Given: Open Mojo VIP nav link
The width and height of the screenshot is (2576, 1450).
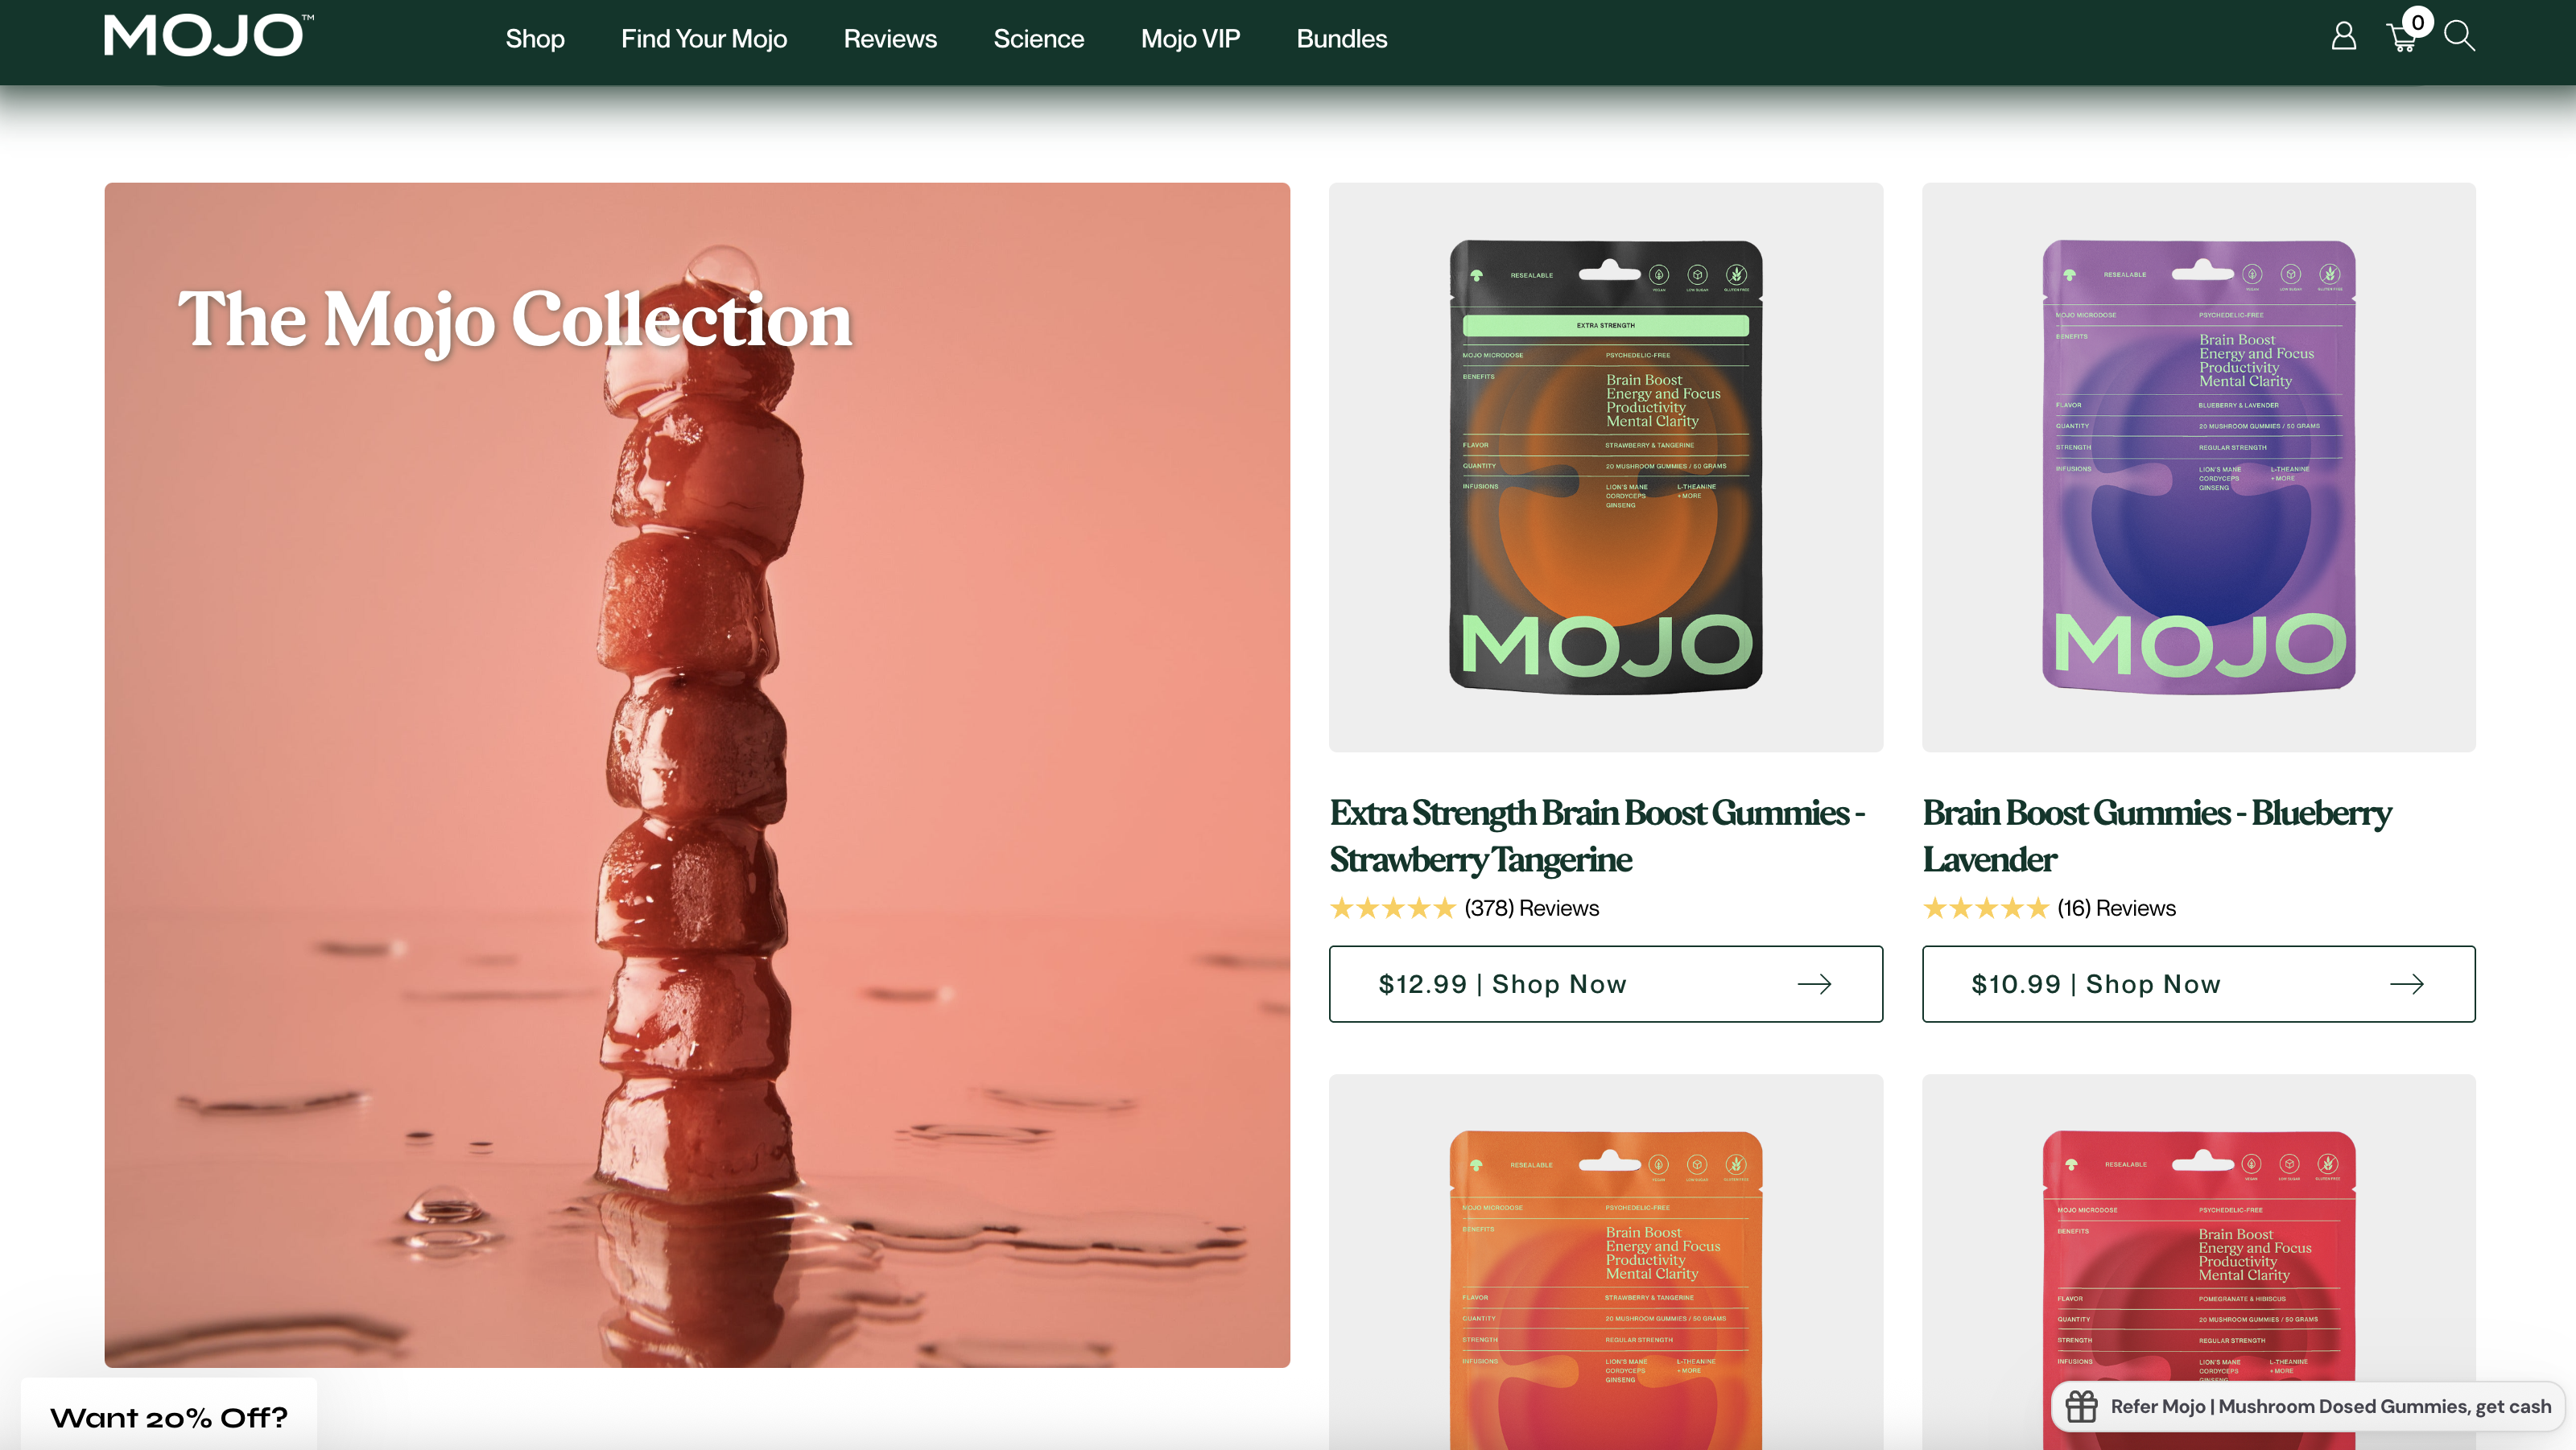Looking at the screenshot, I should click(1190, 39).
